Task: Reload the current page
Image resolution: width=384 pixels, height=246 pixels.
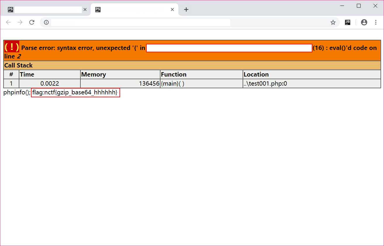Action: (x=32, y=22)
